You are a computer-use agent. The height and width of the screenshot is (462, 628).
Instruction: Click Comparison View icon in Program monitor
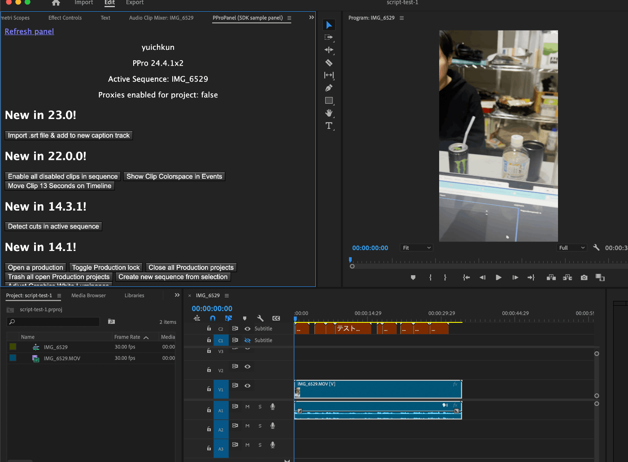pos(600,277)
